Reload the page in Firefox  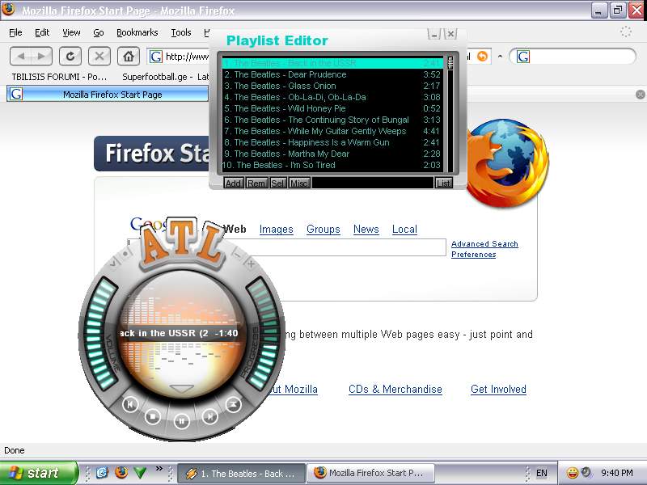70,56
